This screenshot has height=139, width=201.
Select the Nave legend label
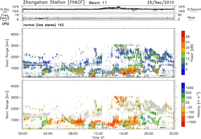pos(191,17)
